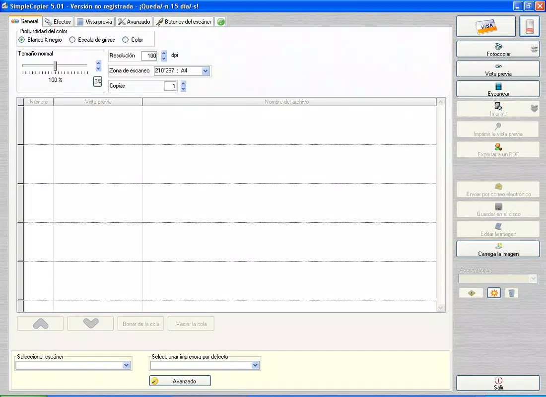The height and width of the screenshot is (397, 546).
Task: Click Guardar en el disco
Action: [x=498, y=209]
